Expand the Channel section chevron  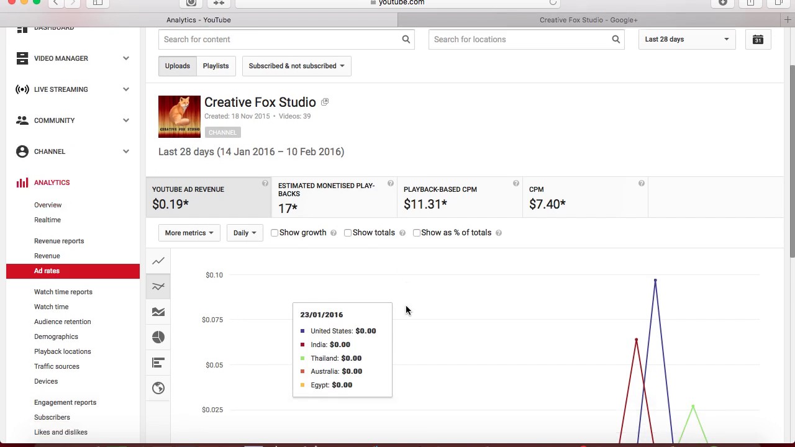[x=126, y=151]
